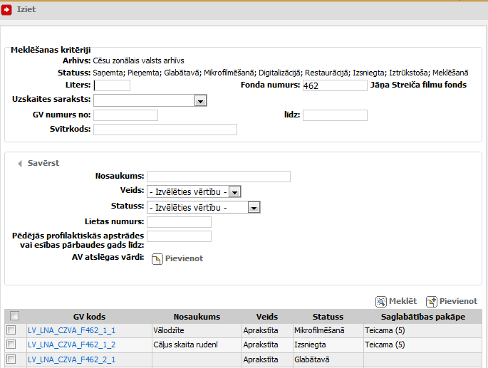The height and width of the screenshot is (368, 488).
Task: Collapse the Savērst section arrow
Action: [20, 163]
